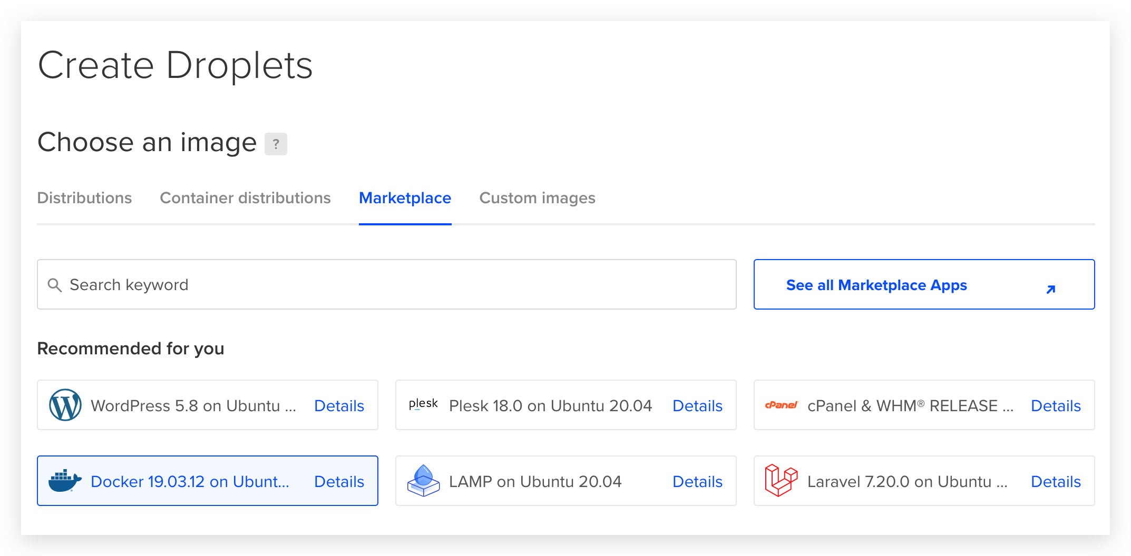Screen dimensions: 1131x556
Task: Select LAMP on Ubuntu 20.04 image
Action: click(x=535, y=481)
